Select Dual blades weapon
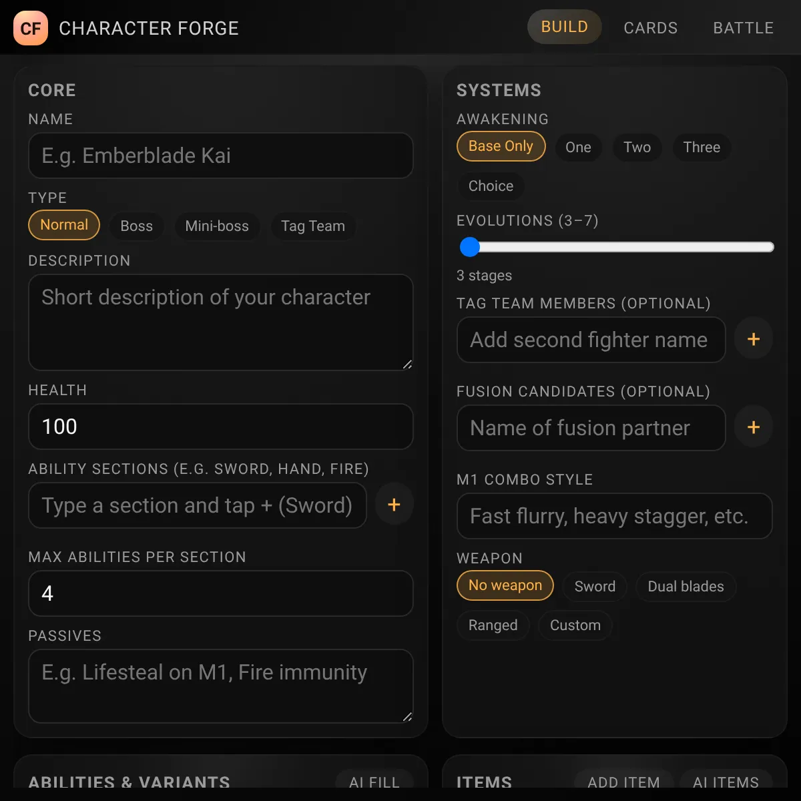 [686, 587]
